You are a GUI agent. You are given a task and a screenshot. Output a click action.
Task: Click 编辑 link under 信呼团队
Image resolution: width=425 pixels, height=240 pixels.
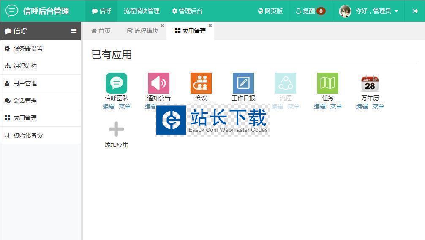click(109, 106)
